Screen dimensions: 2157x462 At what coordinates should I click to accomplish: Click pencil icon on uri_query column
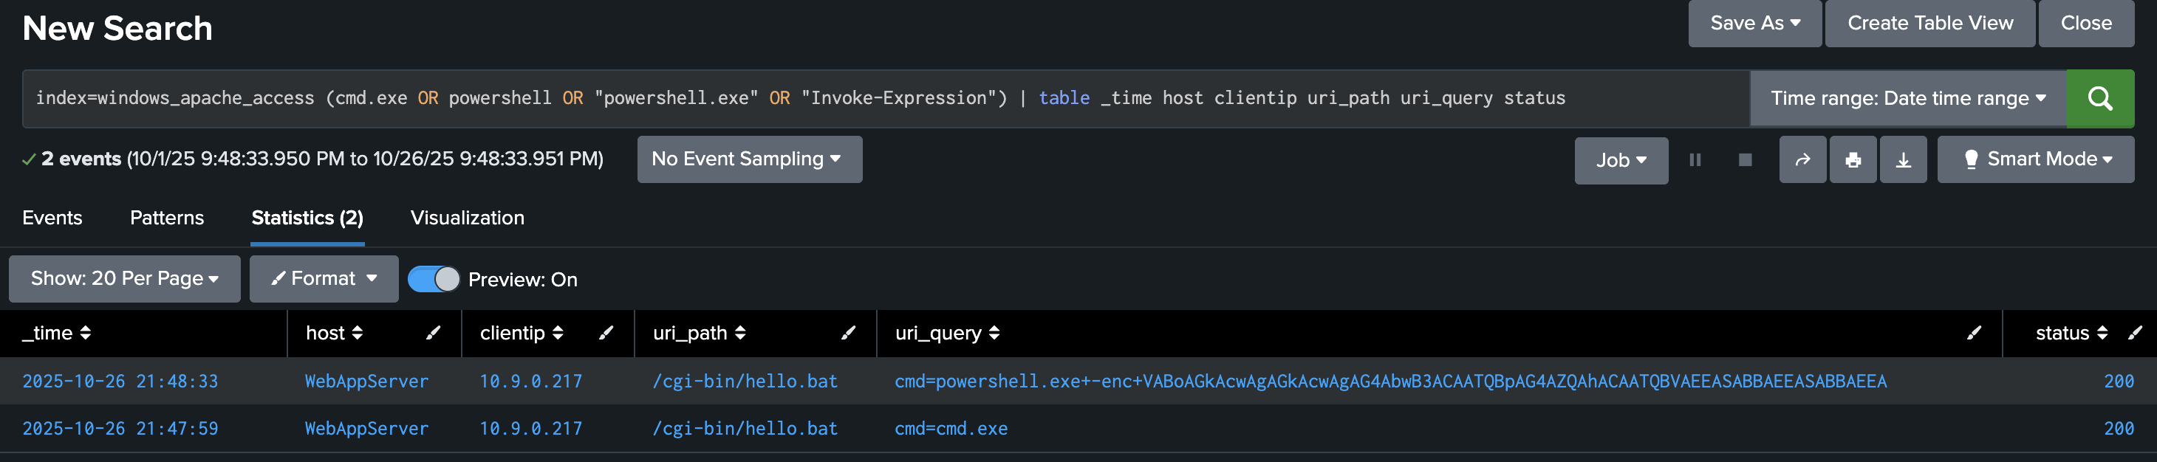click(x=1974, y=333)
